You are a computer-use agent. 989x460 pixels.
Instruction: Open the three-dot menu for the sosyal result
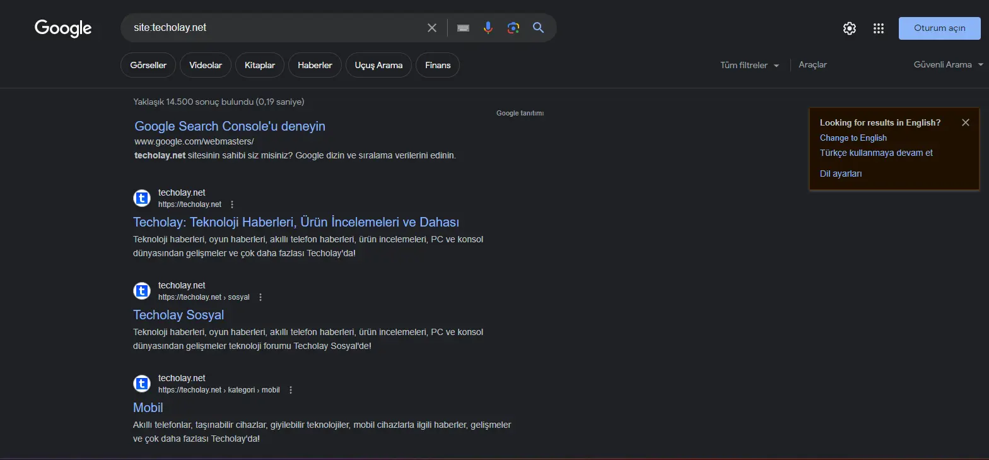260,297
